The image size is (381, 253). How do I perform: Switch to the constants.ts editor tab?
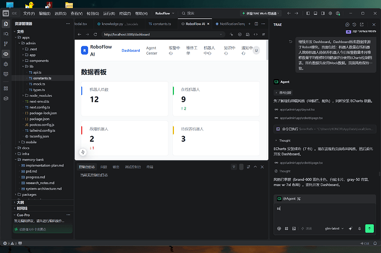pos(160,24)
